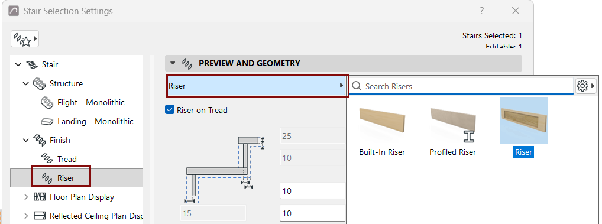Click the Reflected Ceiling Plan icon
Viewport: 602px width, 224px height.
pos(39,216)
